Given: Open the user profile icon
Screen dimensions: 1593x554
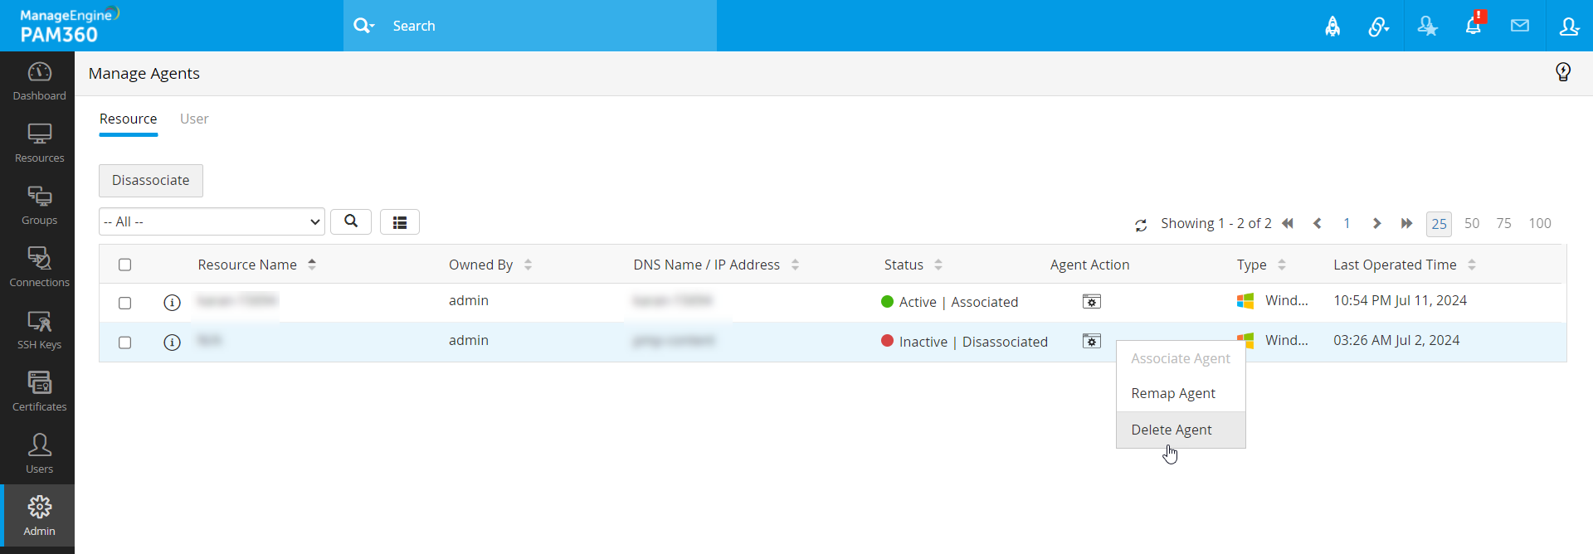Looking at the screenshot, I should 1569,27.
